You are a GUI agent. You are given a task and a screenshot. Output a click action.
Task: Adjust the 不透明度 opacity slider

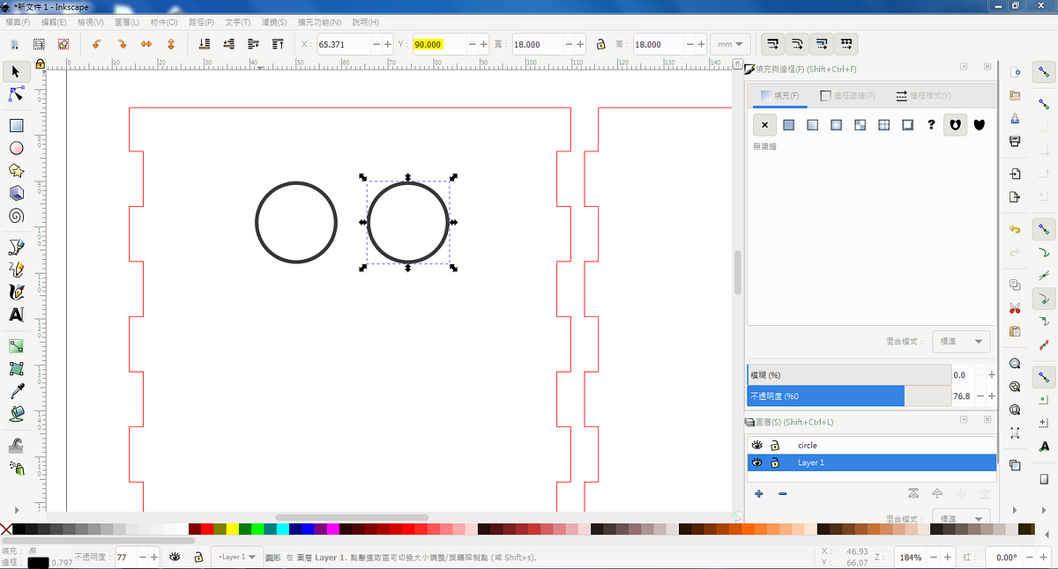point(849,396)
